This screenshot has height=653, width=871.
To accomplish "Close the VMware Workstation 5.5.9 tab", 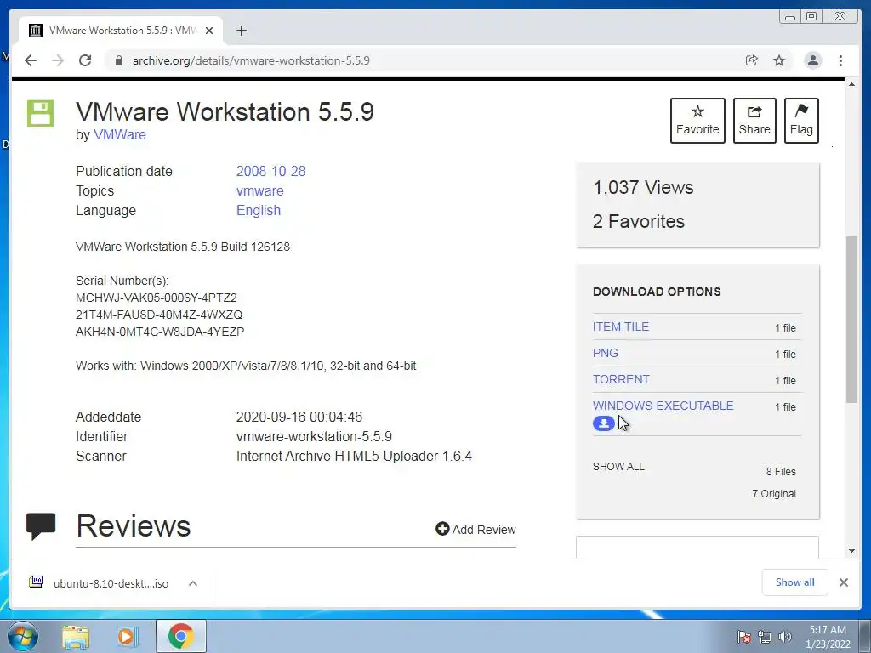I will click(209, 31).
